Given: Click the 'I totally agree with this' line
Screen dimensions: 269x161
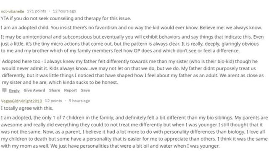Looking at the screenshot, I should pos(27,108).
